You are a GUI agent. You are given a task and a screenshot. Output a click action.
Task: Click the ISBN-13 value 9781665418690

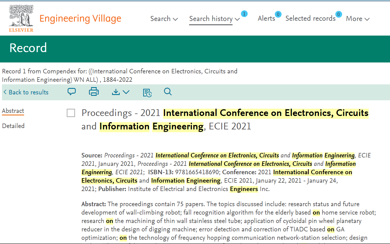coord(197,172)
